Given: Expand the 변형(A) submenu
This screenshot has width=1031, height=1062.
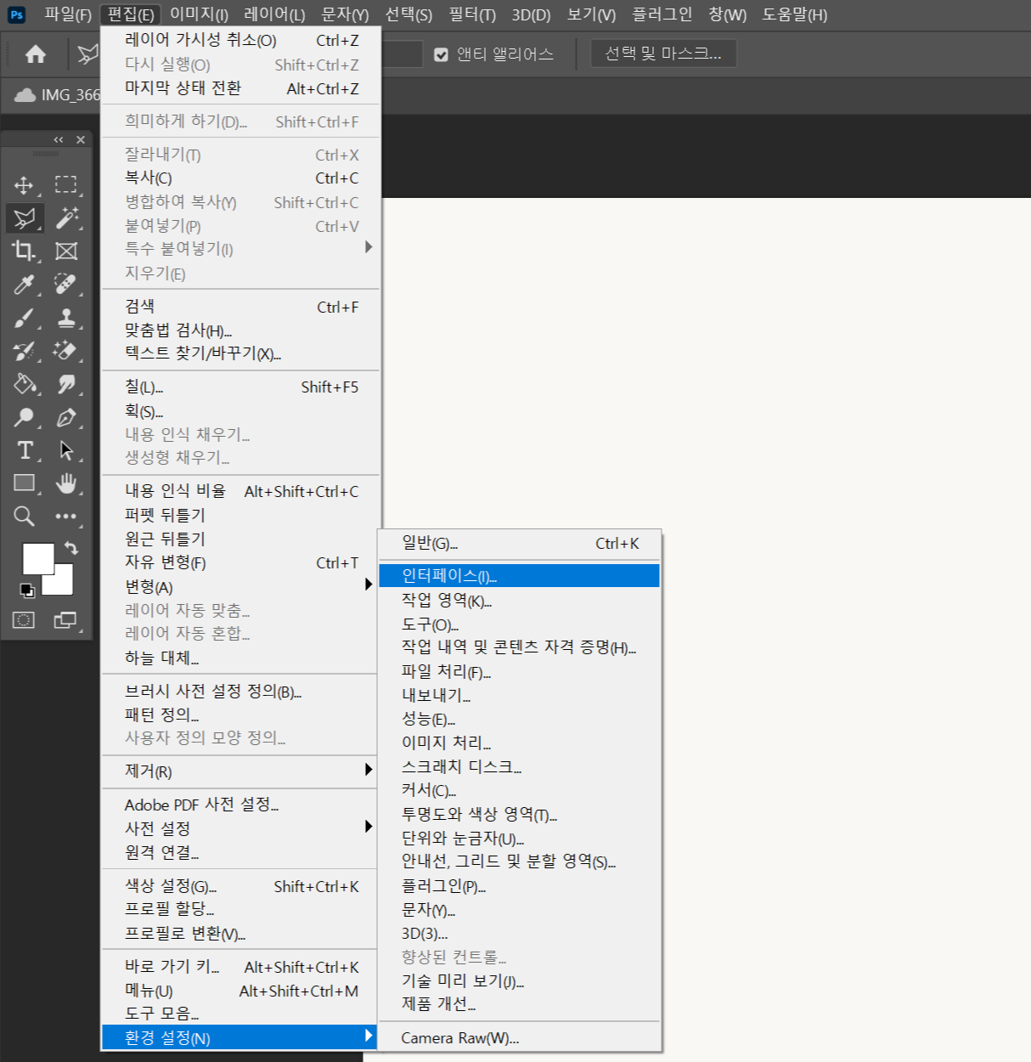Looking at the screenshot, I should pyautogui.click(x=239, y=586).
